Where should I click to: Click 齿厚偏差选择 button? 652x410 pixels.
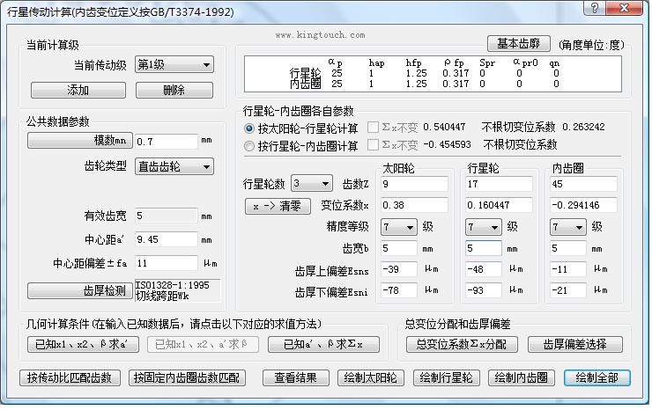(x=575, y=344)
